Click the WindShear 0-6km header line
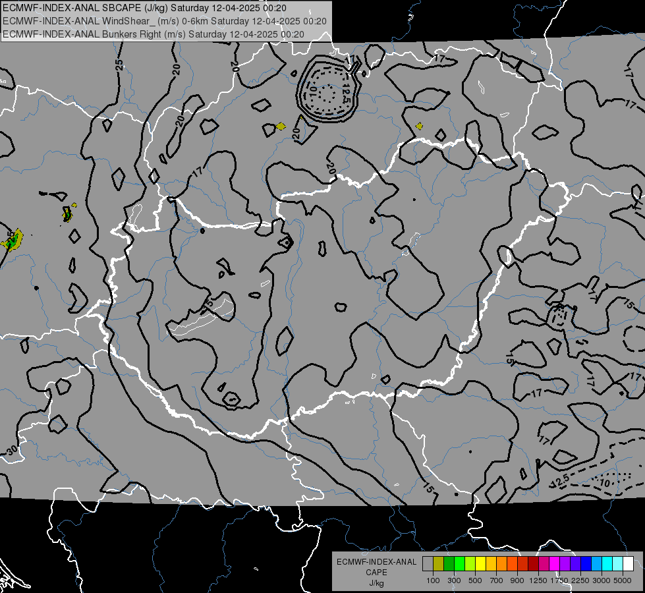645x593 pixels. pos(165,21)
